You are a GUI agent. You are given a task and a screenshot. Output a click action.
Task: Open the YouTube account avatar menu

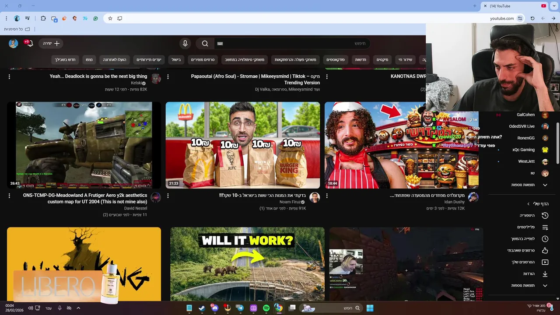pos(14,43)
